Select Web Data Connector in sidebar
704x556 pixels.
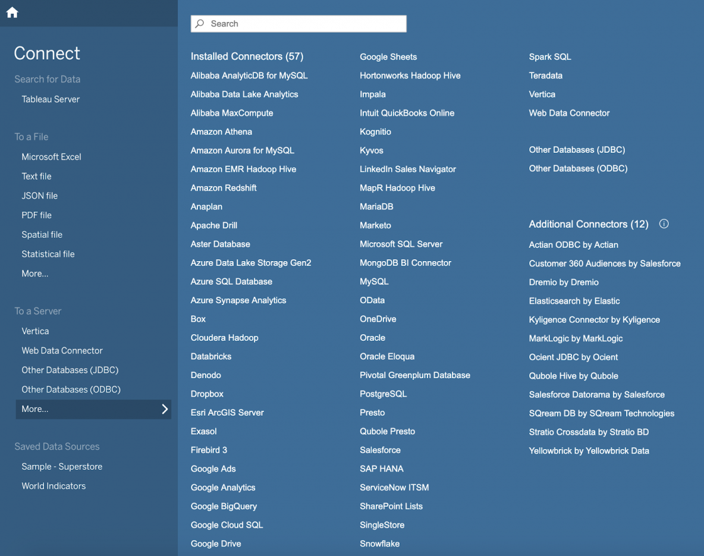click(62, 351)
